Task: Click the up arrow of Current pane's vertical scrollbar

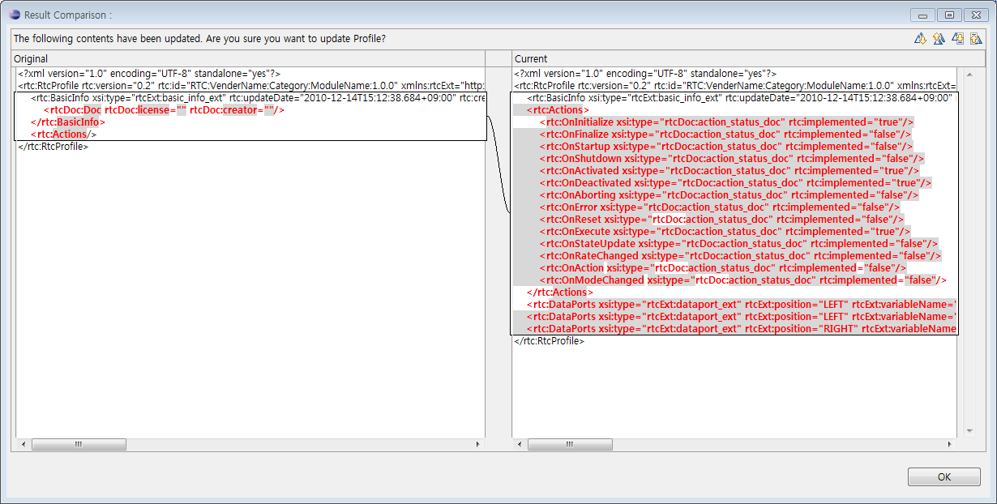Action: coord(969,74)
